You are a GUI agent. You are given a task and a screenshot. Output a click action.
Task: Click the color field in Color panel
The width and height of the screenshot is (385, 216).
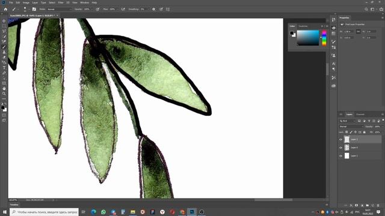[x=308, y=38]
